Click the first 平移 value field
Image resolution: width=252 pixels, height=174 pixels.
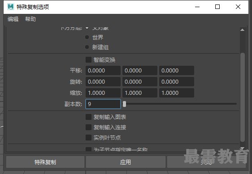coord(103,70)
